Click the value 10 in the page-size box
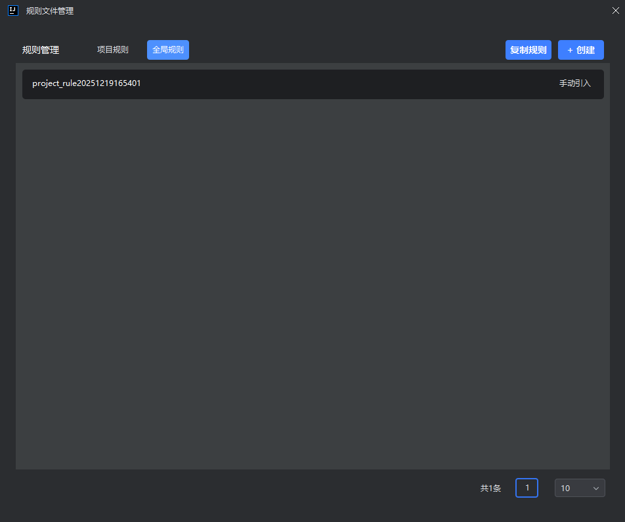This screenshot has width=625, height=522. pyautogui.click(x=565, y=489)
